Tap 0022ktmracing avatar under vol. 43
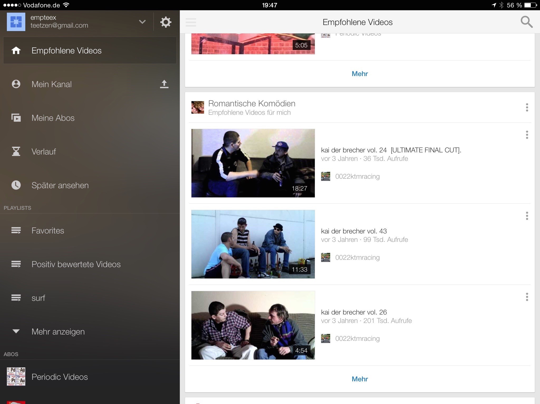Viewport: 540px width, 404px height. [326, 257]
